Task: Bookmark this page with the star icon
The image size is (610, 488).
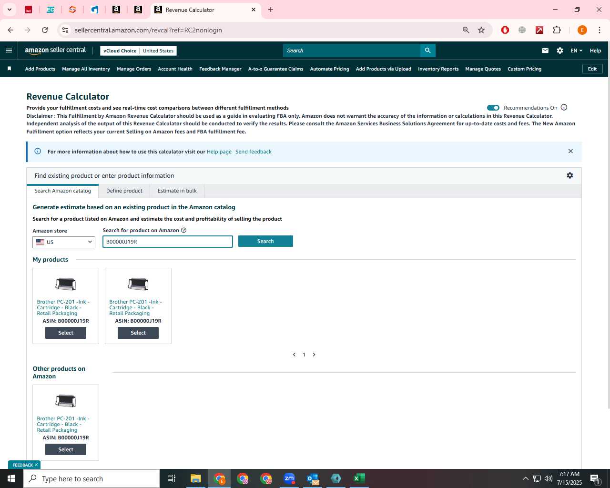Action: click(481, 30)
